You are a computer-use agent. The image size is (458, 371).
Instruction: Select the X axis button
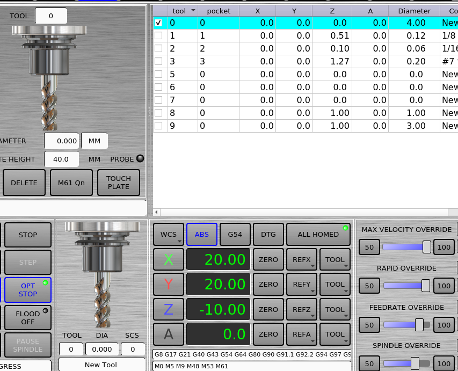tap(169, 259)
